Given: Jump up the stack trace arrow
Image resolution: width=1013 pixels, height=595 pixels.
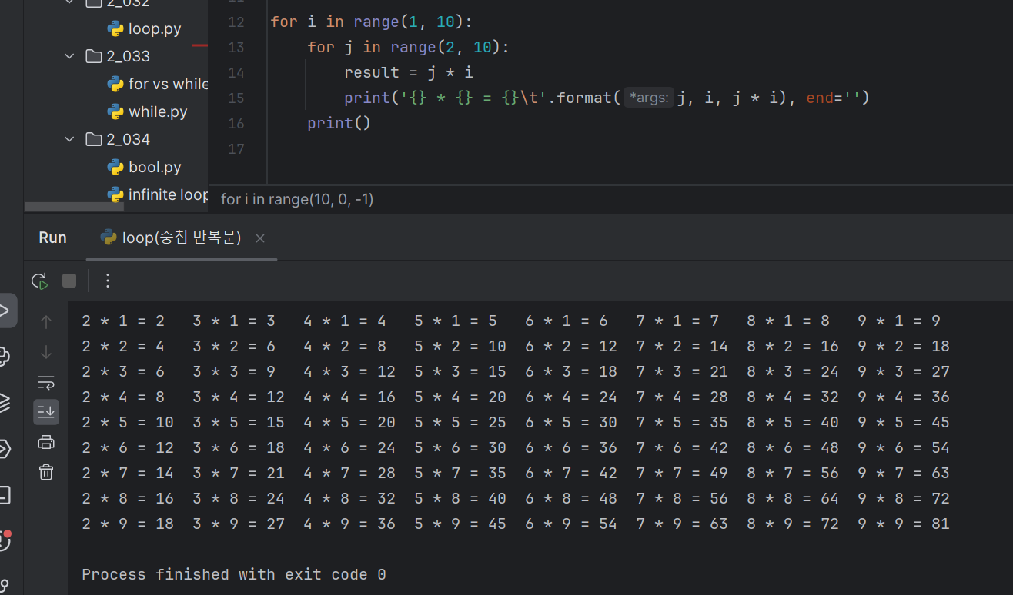Looking at the screenshot, I should (x=46, y=322).
